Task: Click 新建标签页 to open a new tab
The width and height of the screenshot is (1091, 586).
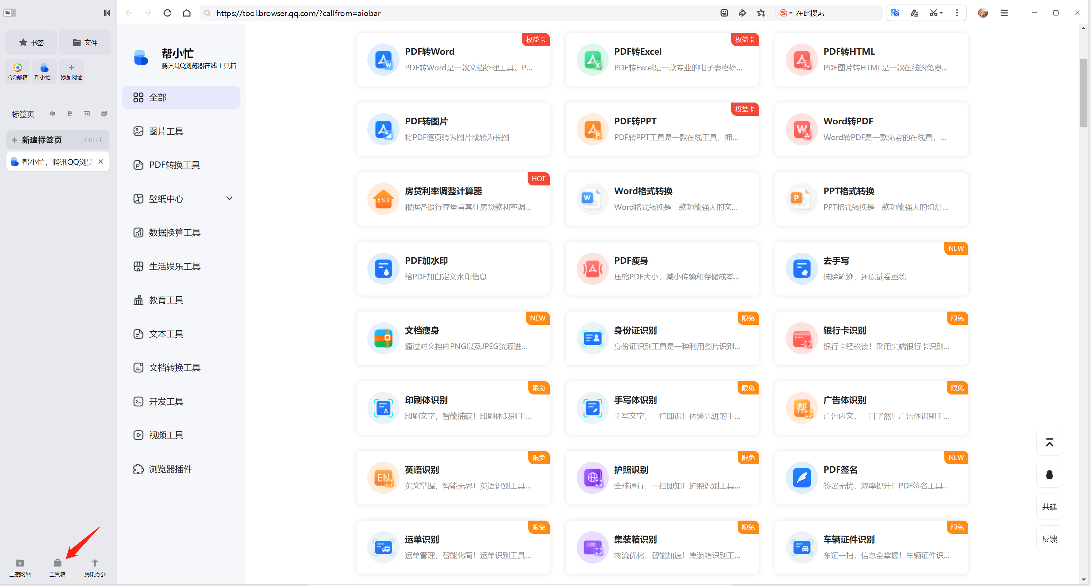Action: click(58, 140)
